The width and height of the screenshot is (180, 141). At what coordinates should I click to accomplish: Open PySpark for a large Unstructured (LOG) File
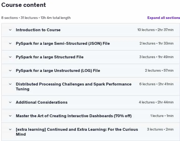coord(58,71)
